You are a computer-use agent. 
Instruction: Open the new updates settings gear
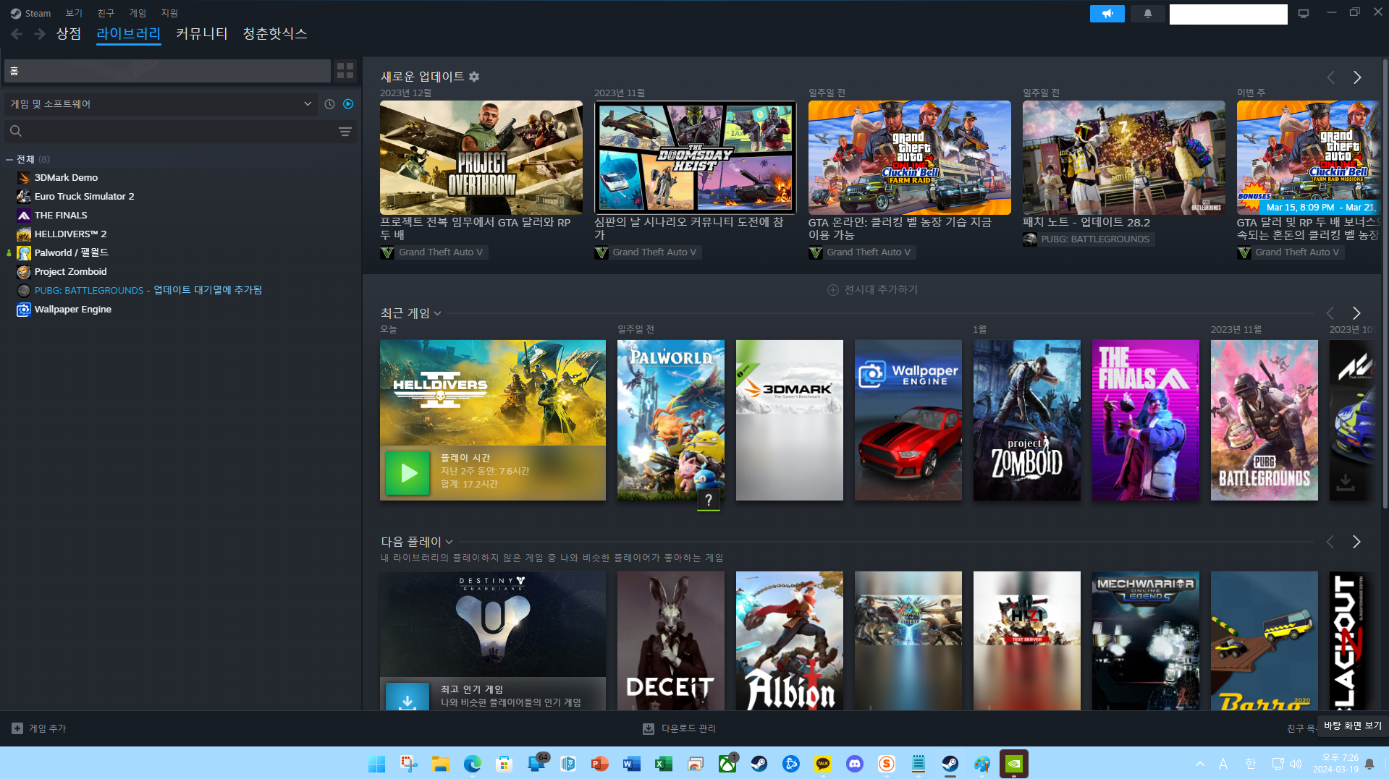(474, 77)
